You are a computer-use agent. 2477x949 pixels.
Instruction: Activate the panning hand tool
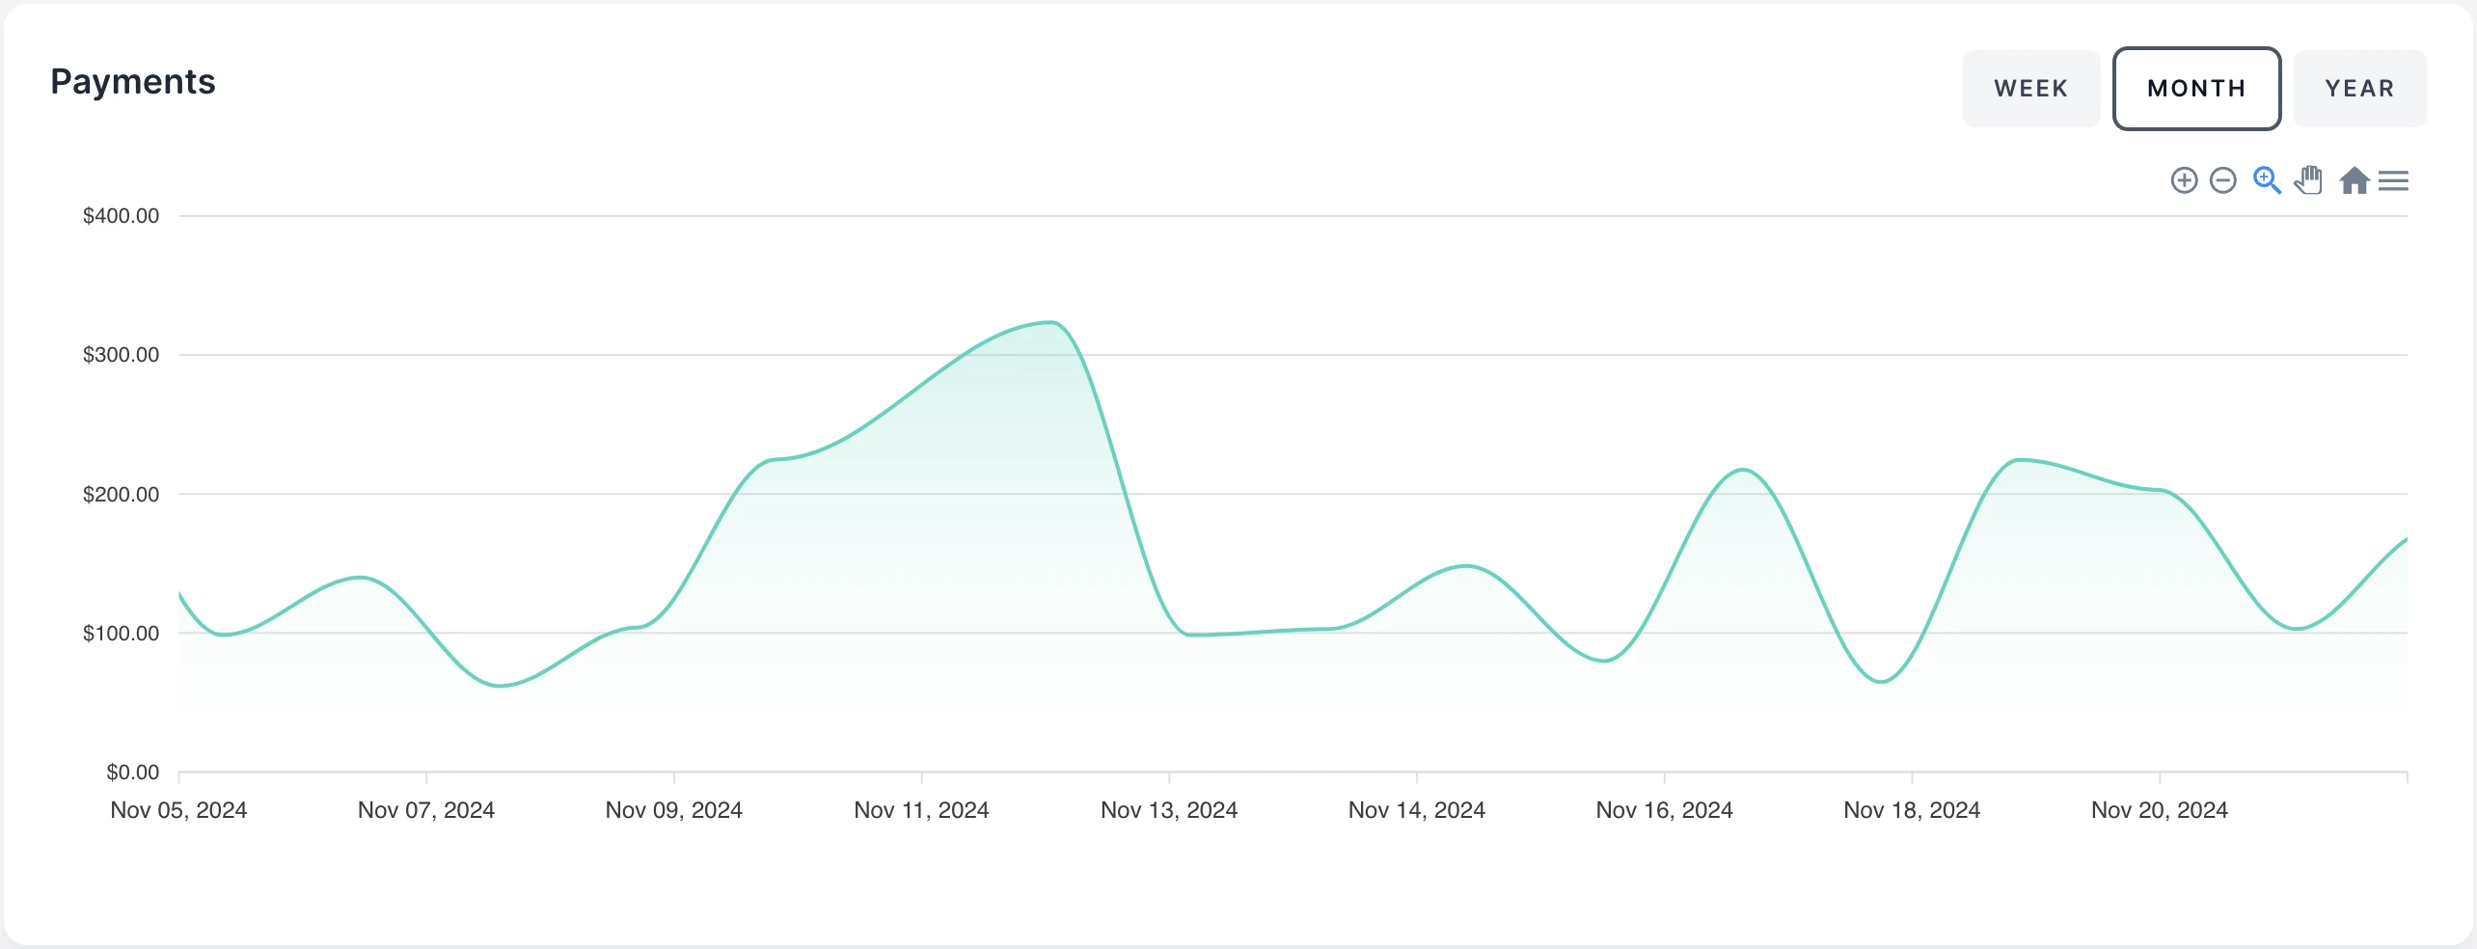point(2309,180)
